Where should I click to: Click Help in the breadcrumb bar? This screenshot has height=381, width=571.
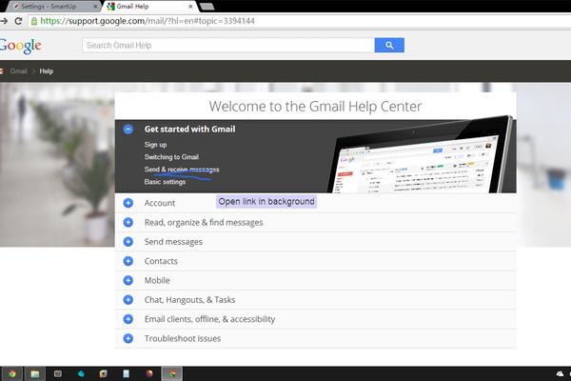[47, 71]
